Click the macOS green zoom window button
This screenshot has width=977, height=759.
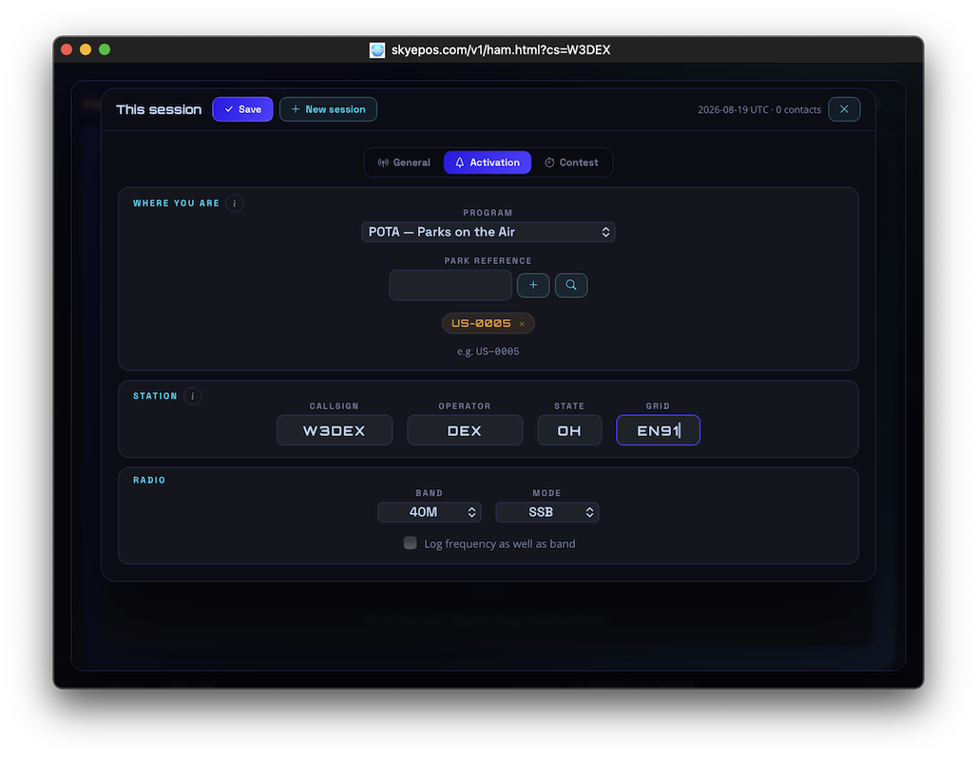click(105, 49)
